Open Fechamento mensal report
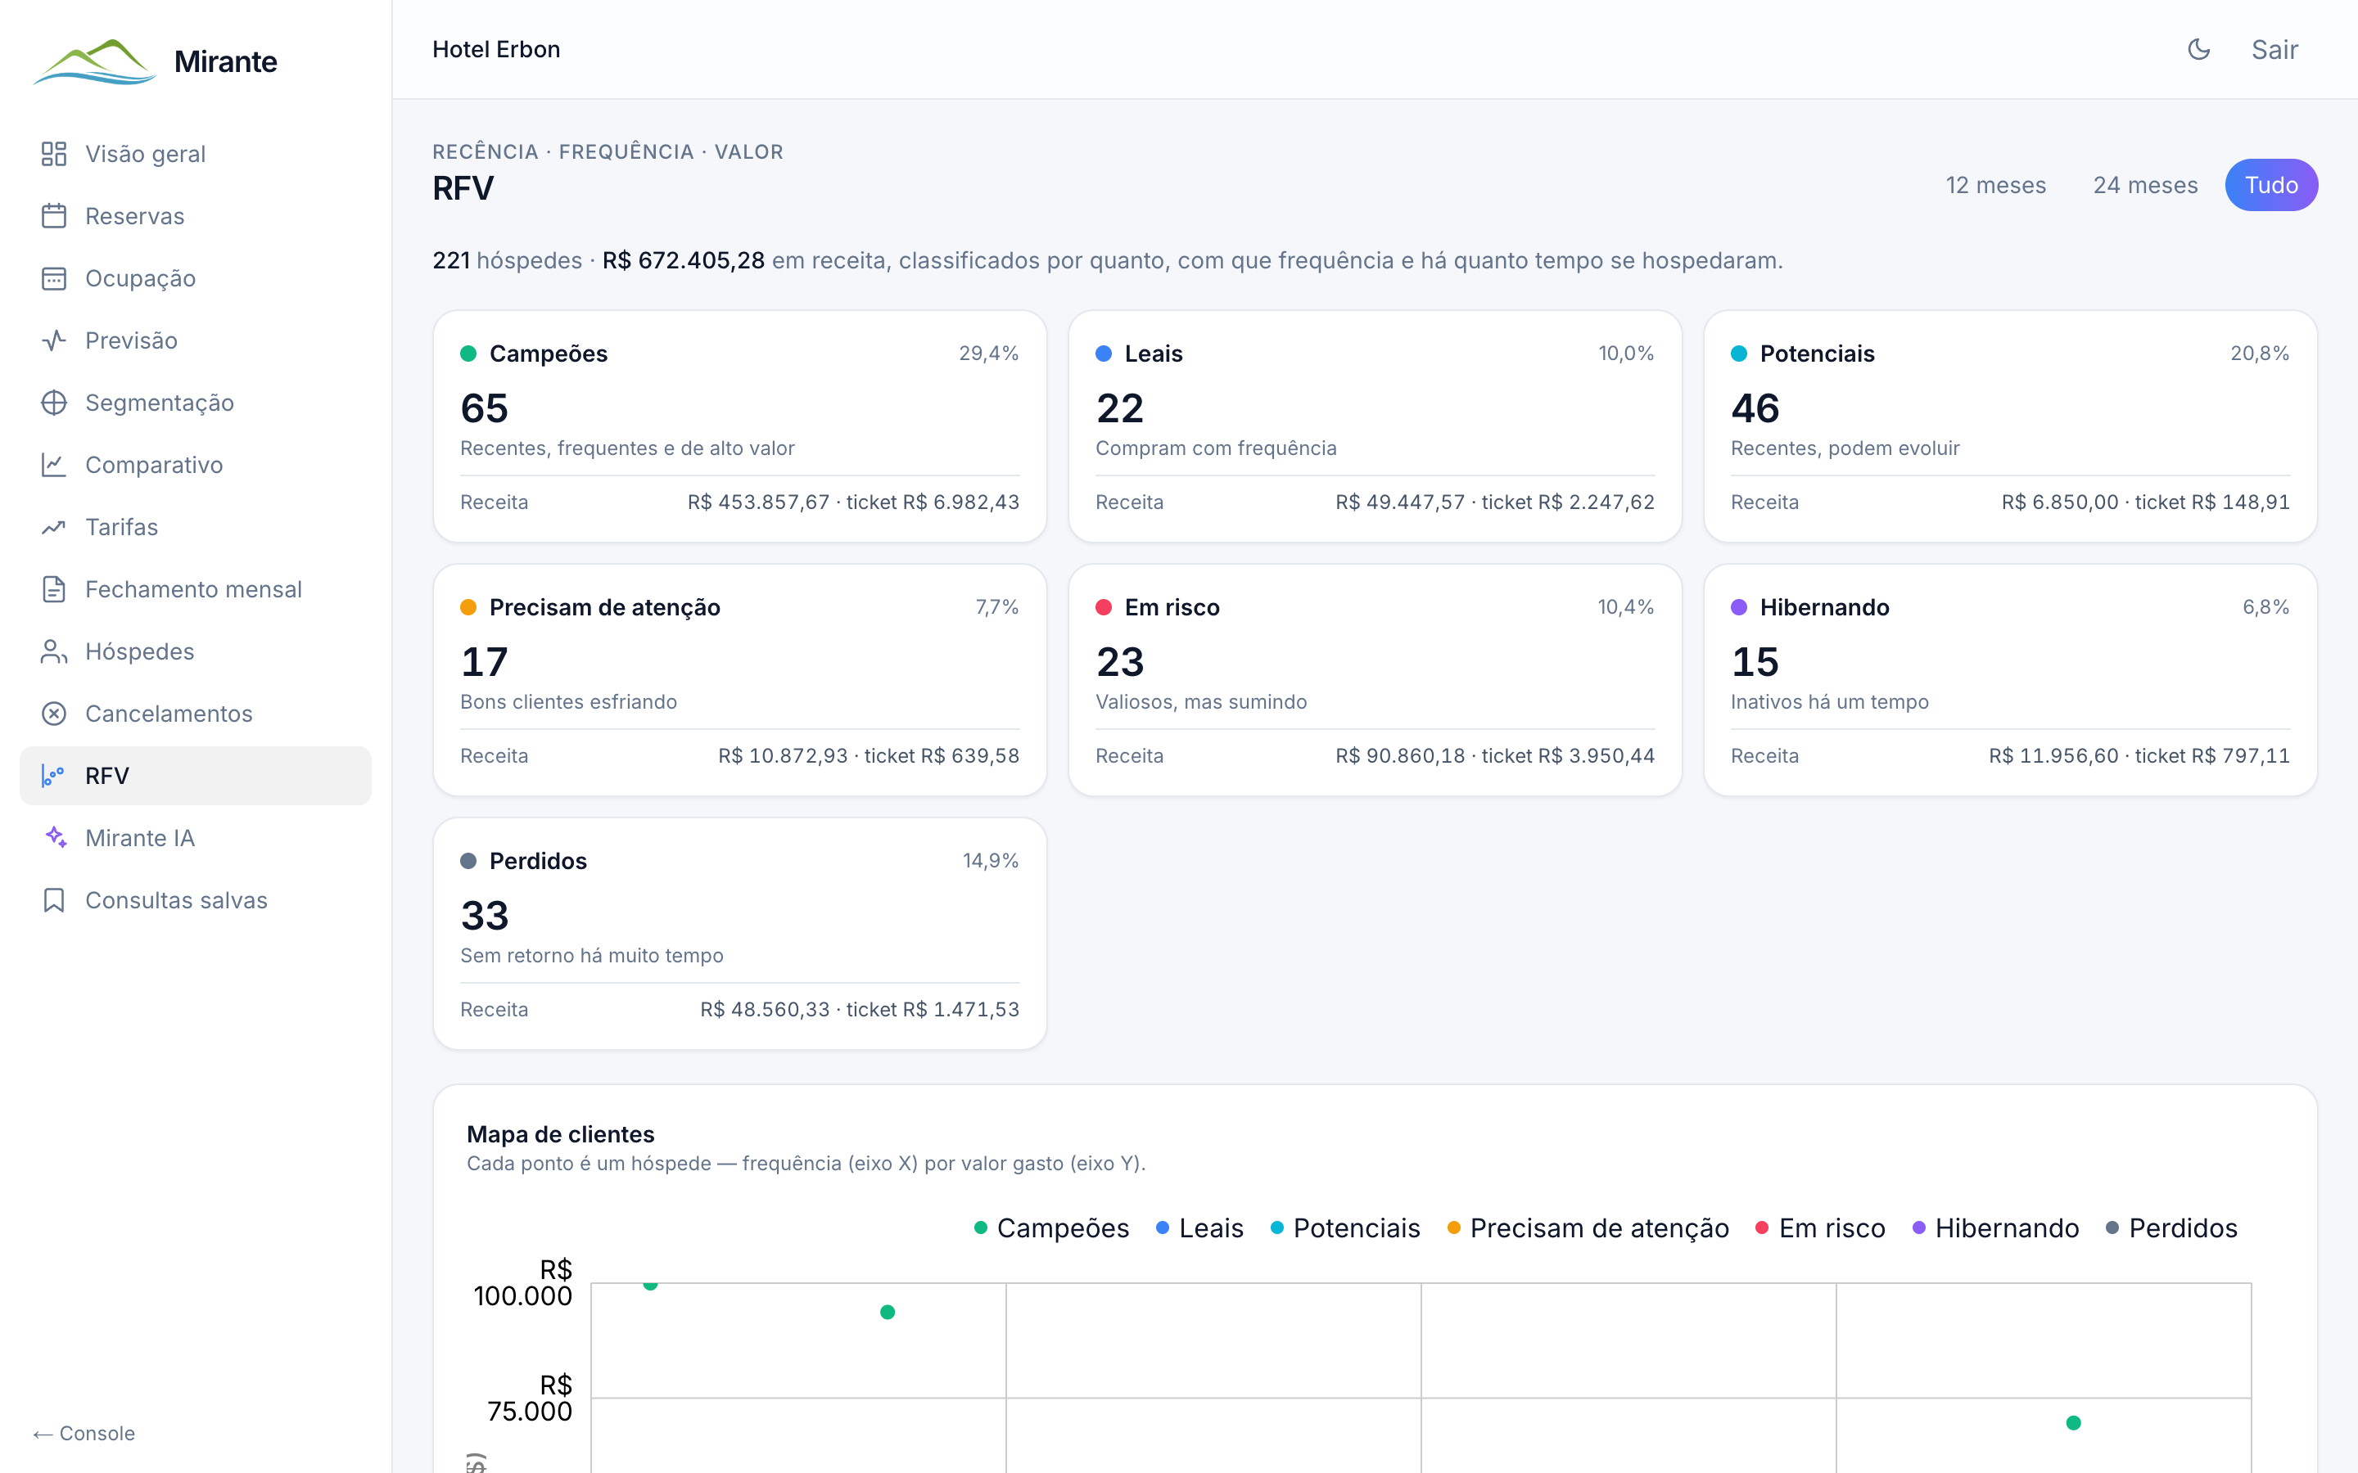 point(195,589)
